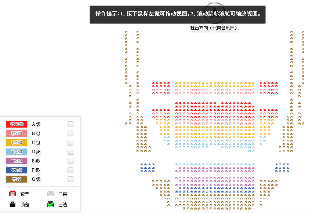Tick the A级 ¥1280 checkbox
The width and height of the screenshot is (312, 213).
click(70, 124)
